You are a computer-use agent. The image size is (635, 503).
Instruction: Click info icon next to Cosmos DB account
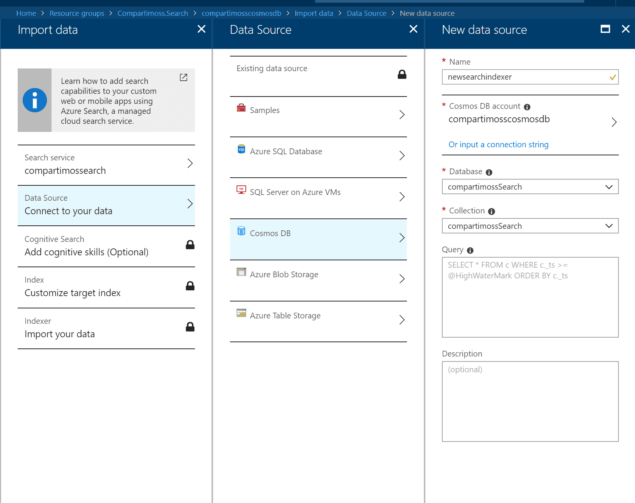coord(527,107)
